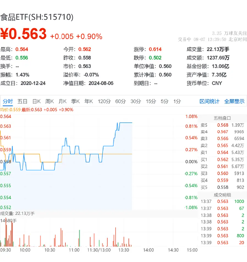Select the 年K tab

88,101
